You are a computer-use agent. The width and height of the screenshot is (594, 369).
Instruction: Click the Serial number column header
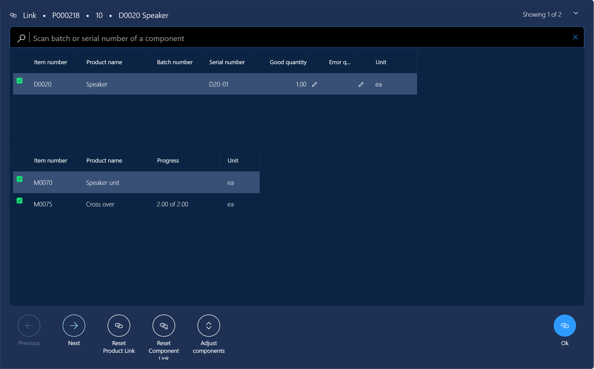point(227,62)
